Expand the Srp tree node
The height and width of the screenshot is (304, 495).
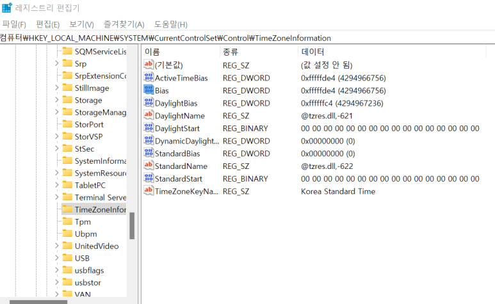tap(57, 63)
